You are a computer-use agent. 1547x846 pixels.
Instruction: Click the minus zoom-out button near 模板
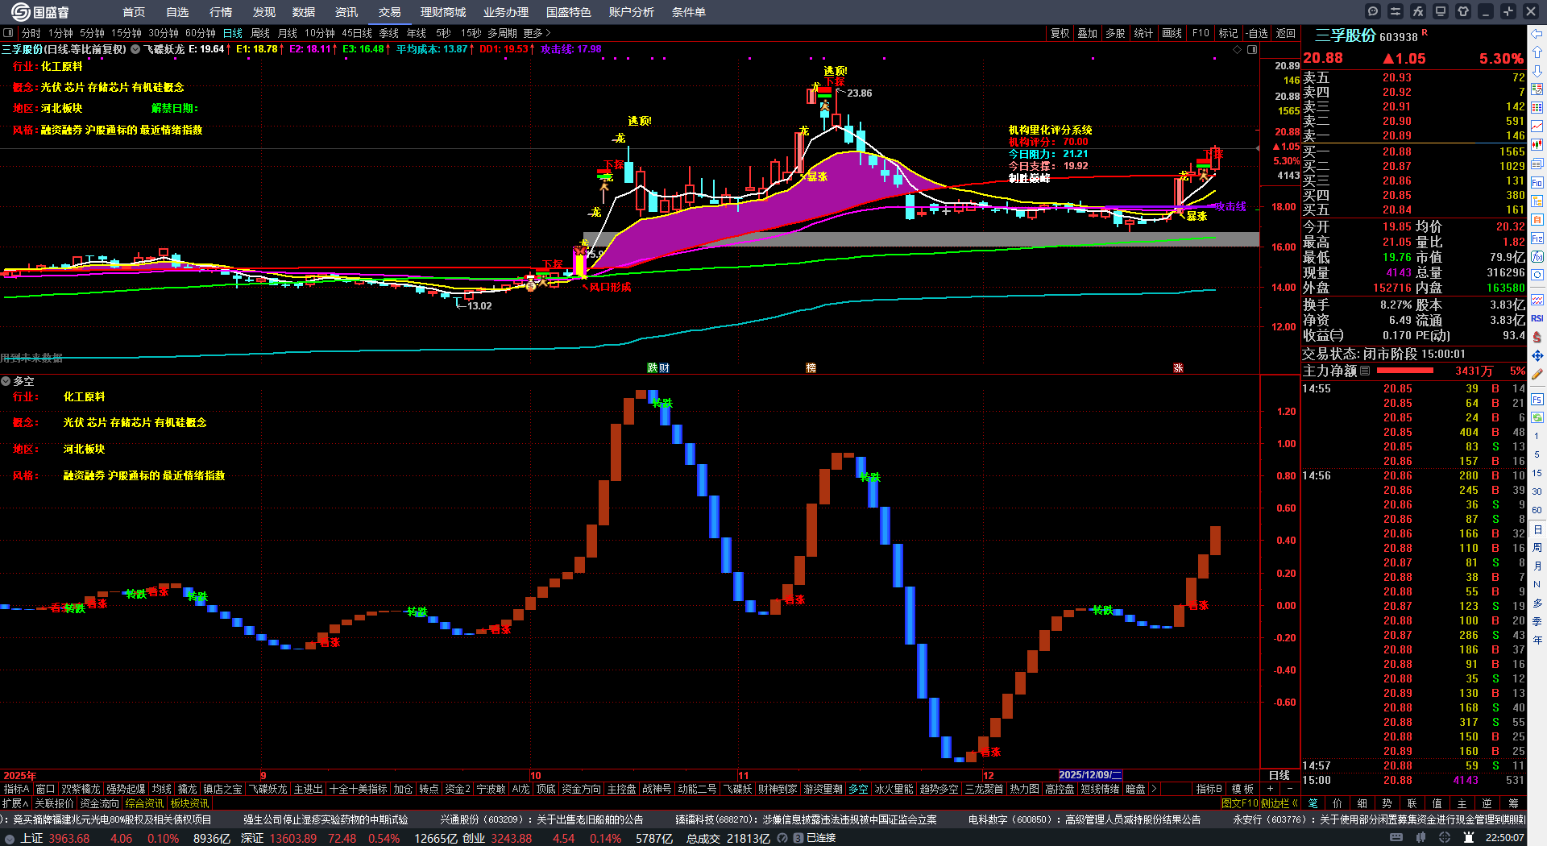click(x=1289, y=789)
